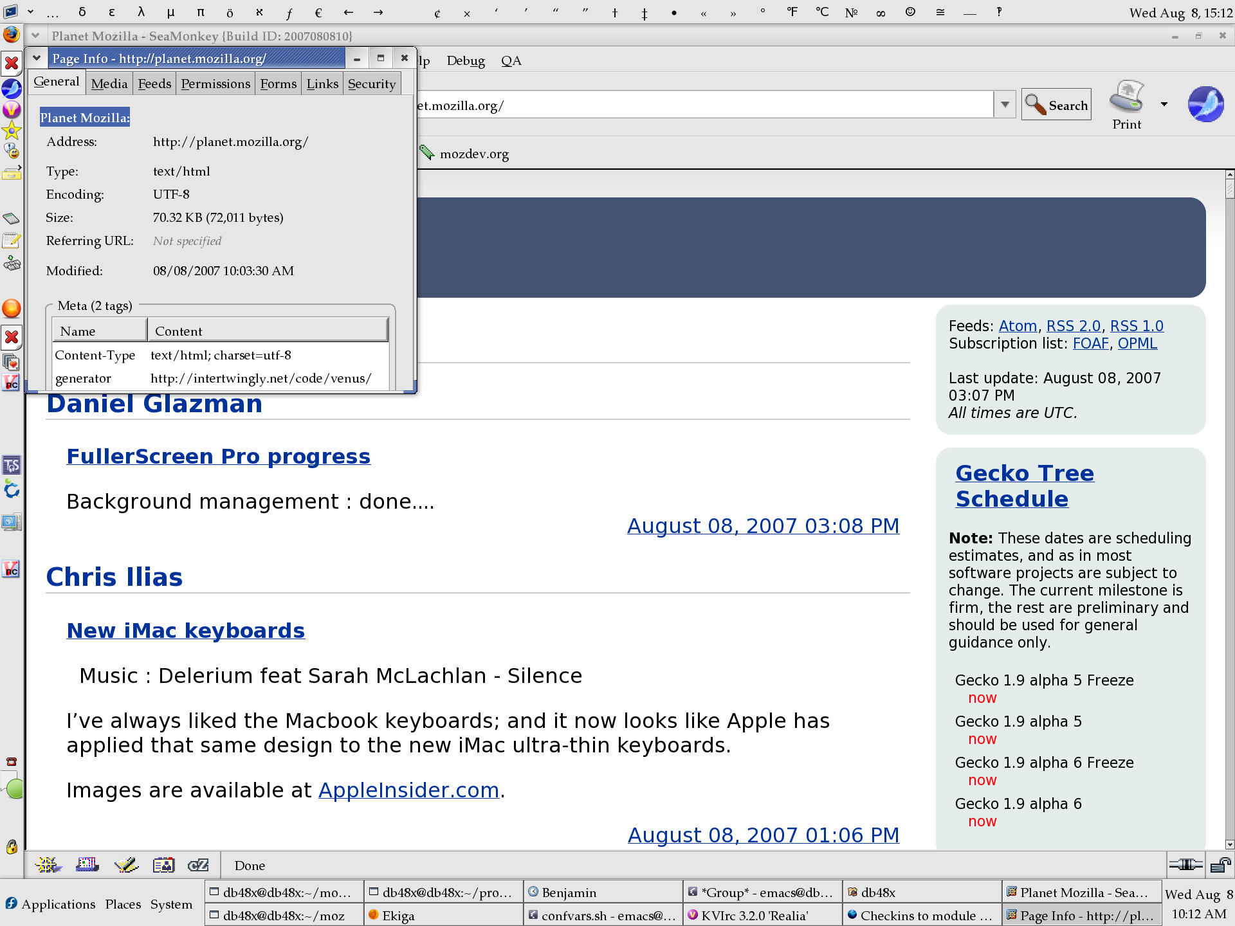
Task: Click the red telephone panel icon
Action: [x=12, y=762]
